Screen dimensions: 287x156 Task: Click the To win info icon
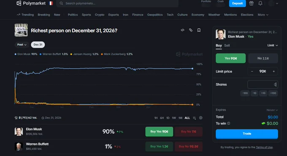[229, 123]
